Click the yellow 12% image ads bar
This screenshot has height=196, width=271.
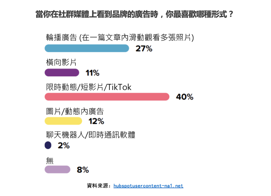click(63, 121)
